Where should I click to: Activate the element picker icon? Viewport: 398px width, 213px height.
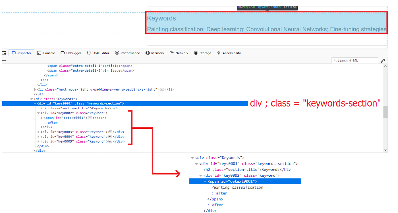4,53
